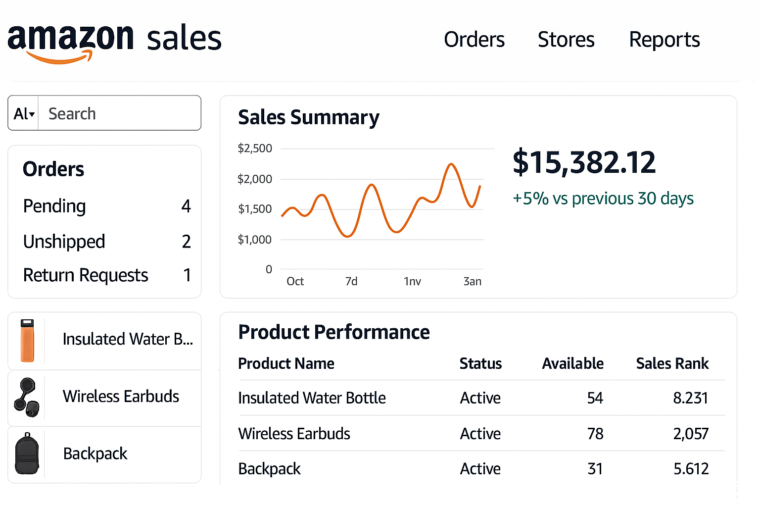The width and height of the screenshot is (760, 507).
Task: Click sales rank 8.231
Action: [691, 398]
